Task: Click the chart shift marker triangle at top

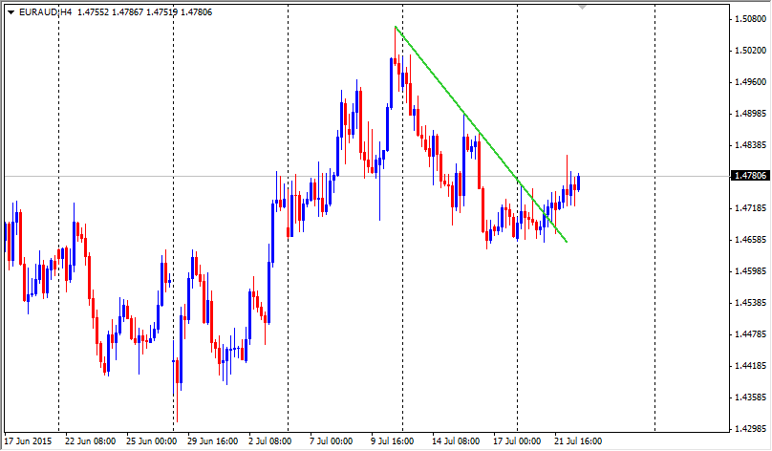Action: [x=583, y=8]
